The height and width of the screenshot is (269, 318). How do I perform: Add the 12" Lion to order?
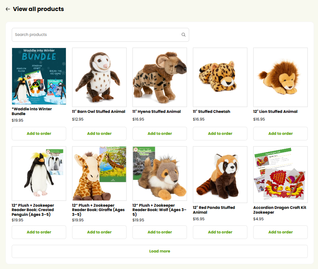click(280, 133)
